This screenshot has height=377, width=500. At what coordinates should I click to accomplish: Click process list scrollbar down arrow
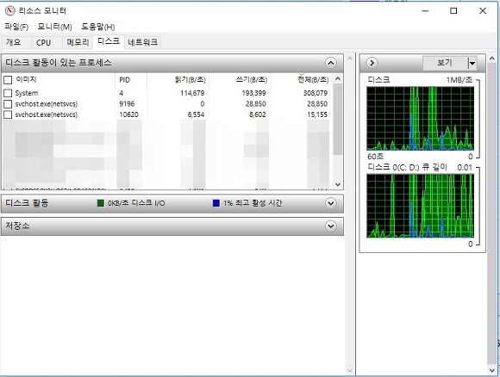pos(338,184)
